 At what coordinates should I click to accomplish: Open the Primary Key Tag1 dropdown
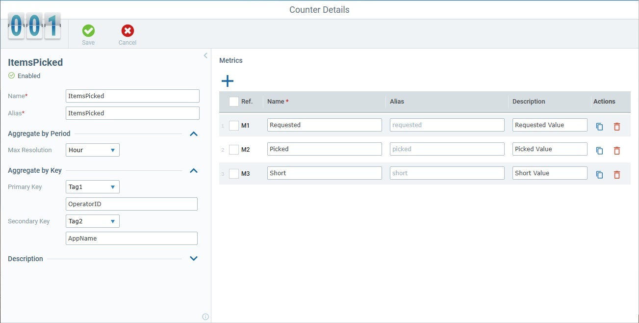[93, 187]
